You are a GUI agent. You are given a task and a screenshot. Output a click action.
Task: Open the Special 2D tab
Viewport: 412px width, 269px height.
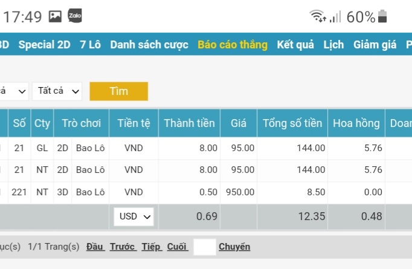coord(45,45)
